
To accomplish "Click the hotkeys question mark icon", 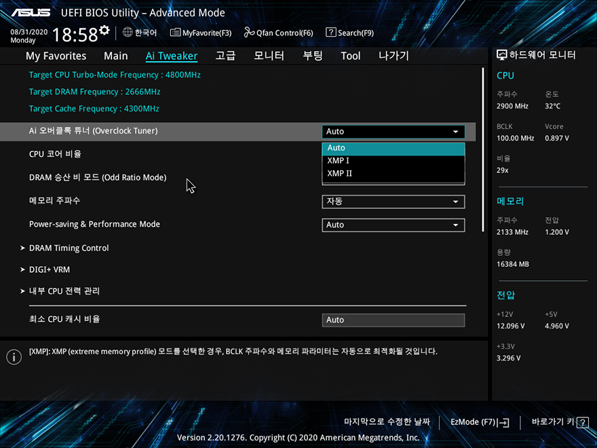I will [583, 422].
